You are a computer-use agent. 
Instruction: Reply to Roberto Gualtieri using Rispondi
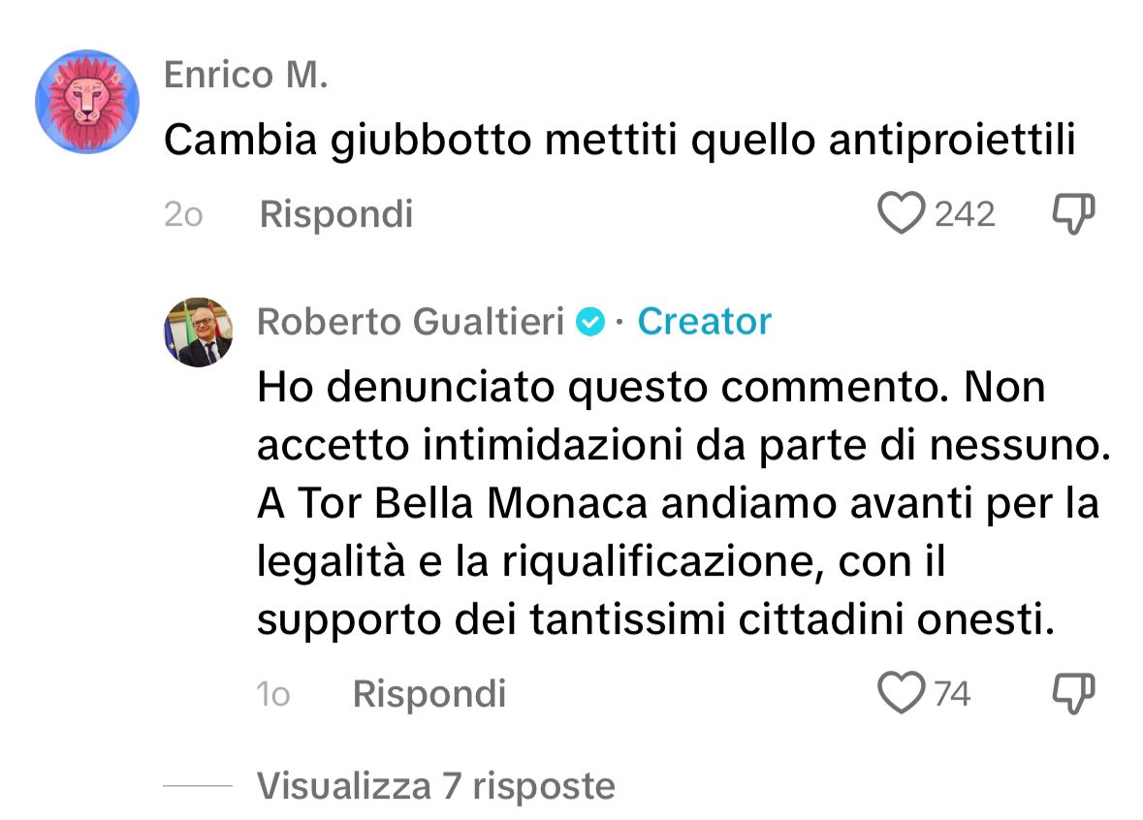coord(429,693)
